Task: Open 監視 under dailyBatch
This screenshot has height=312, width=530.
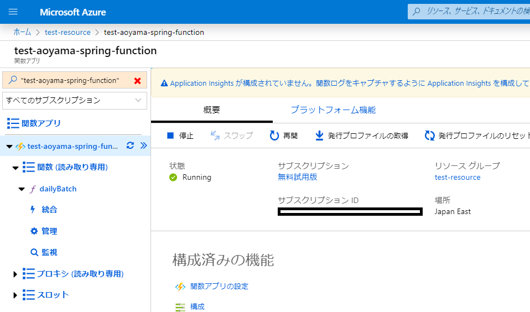Action: click(49, 252)
